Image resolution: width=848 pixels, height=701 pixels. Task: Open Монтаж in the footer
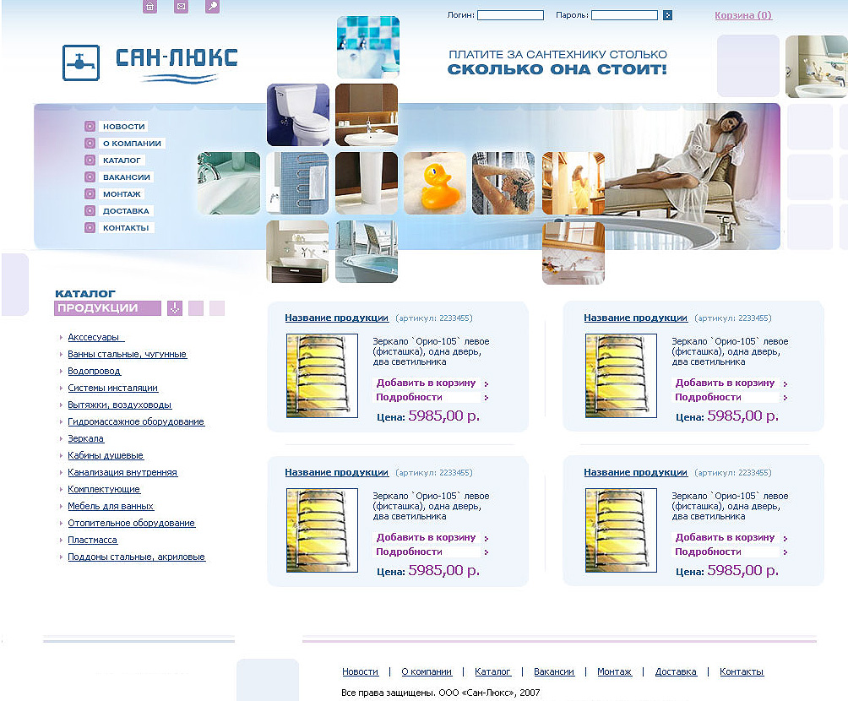614,671
